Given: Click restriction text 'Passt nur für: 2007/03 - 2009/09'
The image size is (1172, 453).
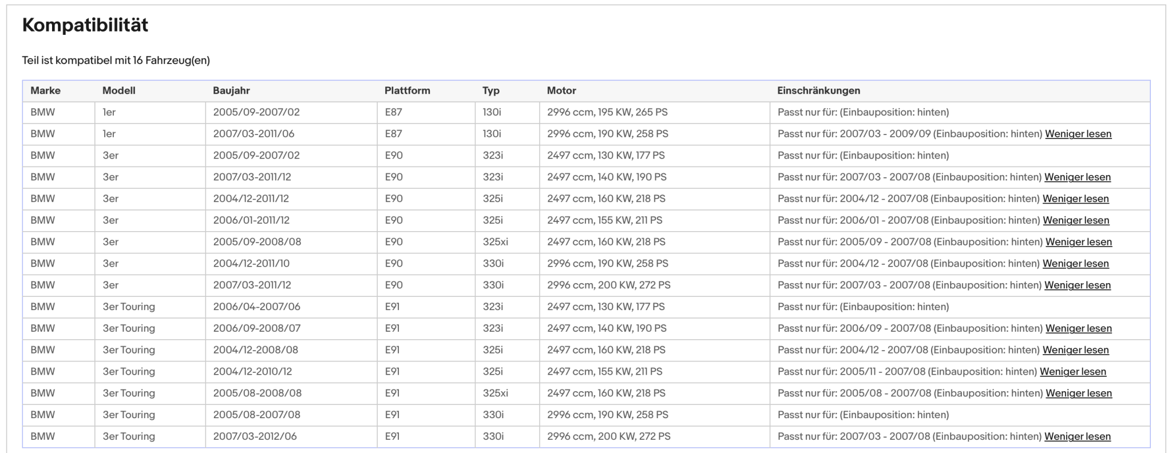Looking at the screenshot, I should 854,134.
